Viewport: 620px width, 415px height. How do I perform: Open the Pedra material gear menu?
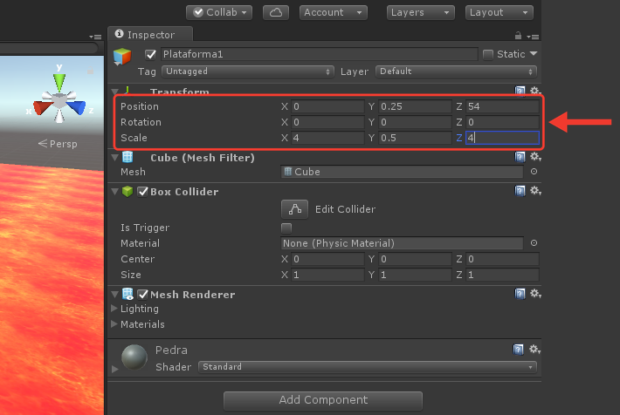(535, 350)
